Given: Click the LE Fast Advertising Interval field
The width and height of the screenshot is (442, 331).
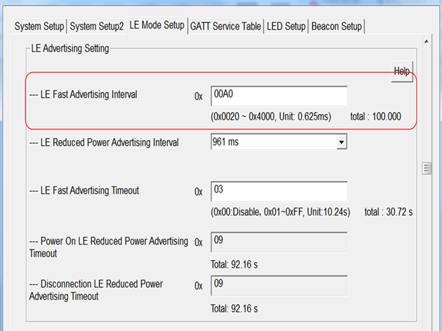Looking at the screenshot, I should 279,96.
